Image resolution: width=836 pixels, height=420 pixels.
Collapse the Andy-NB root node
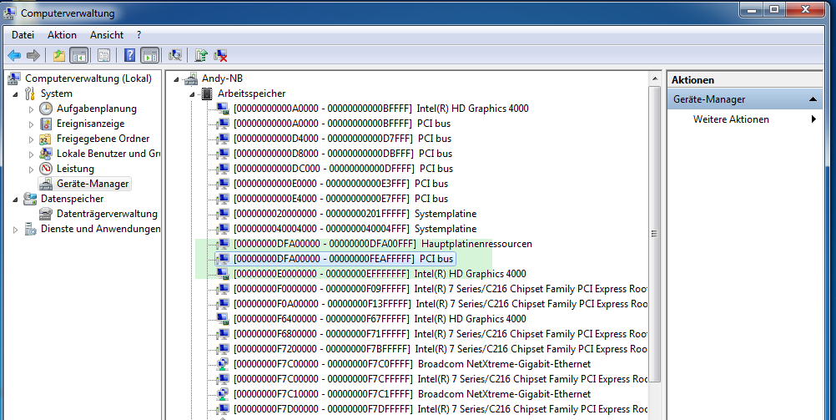pyautogui.click(x=177, y=79)
